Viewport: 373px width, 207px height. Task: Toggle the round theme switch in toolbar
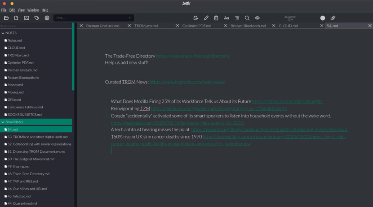click(x=322, y=18)
